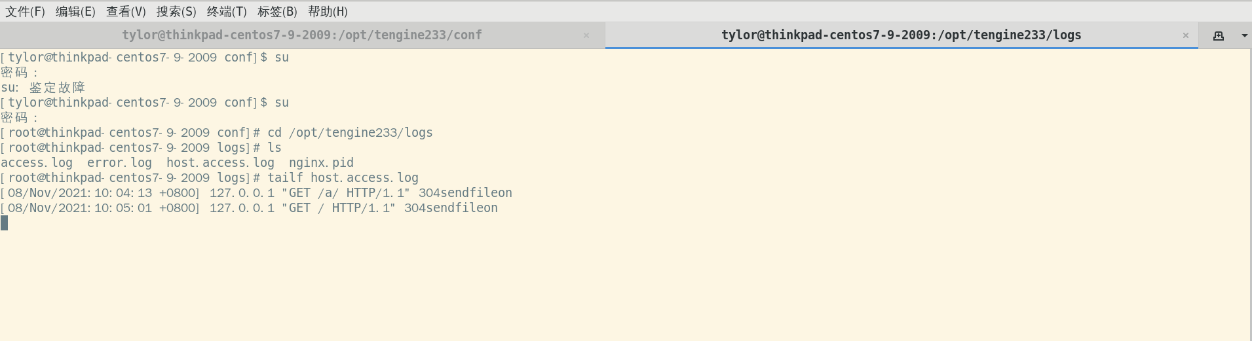Click the host.access.log filename in ls output
1252x341 pixels.
[220, 163]
